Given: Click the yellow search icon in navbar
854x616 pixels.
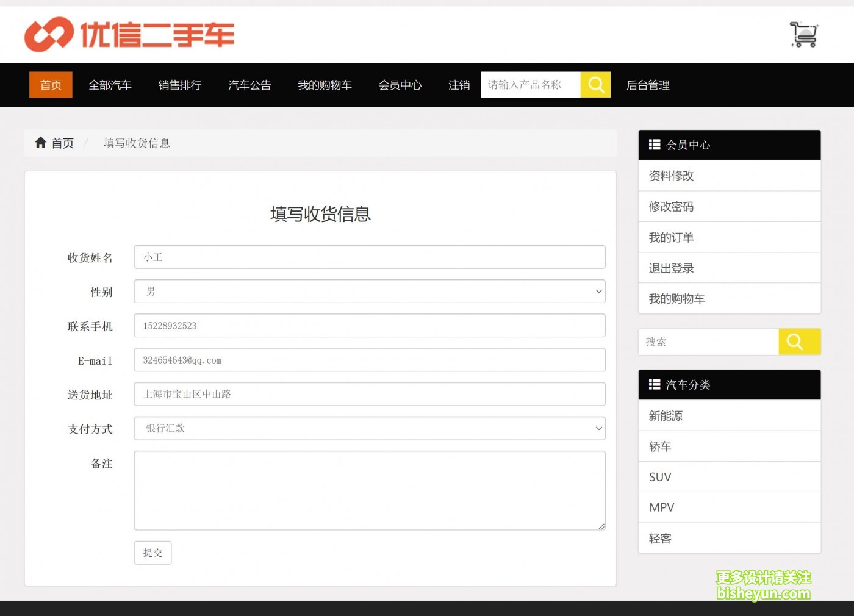Looking at the screenshot, I should [x=595, y=85].
